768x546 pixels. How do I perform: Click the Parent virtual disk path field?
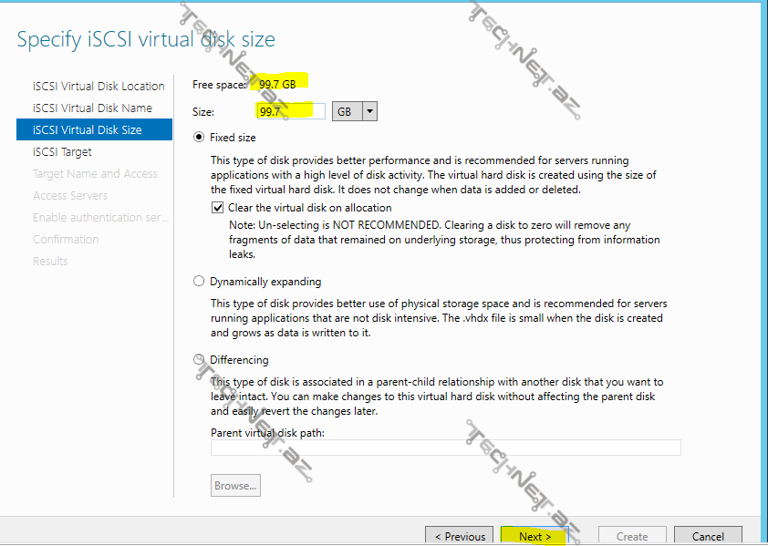445,448
